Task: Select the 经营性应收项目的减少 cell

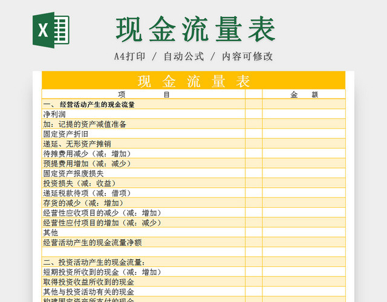Action: (143, 213)
